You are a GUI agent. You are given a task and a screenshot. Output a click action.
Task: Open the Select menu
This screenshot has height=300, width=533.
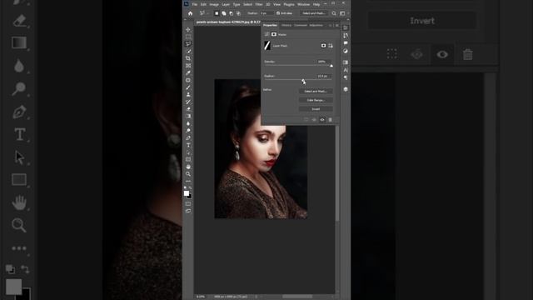tap(247, 4)
